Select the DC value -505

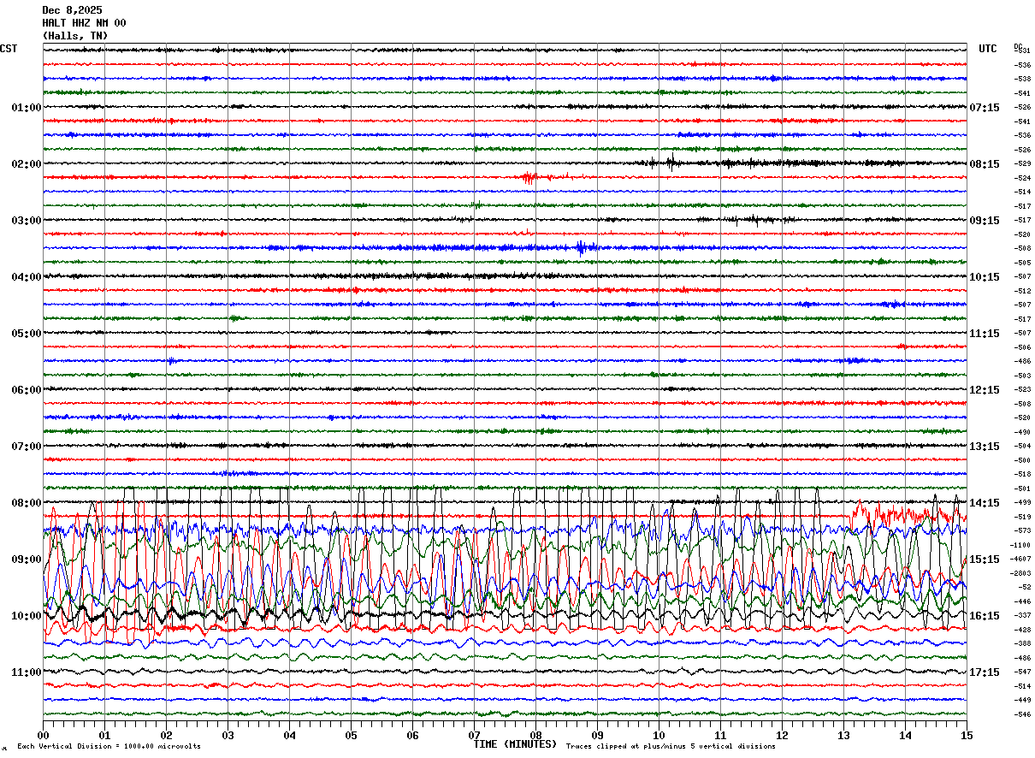(1022, 263)
